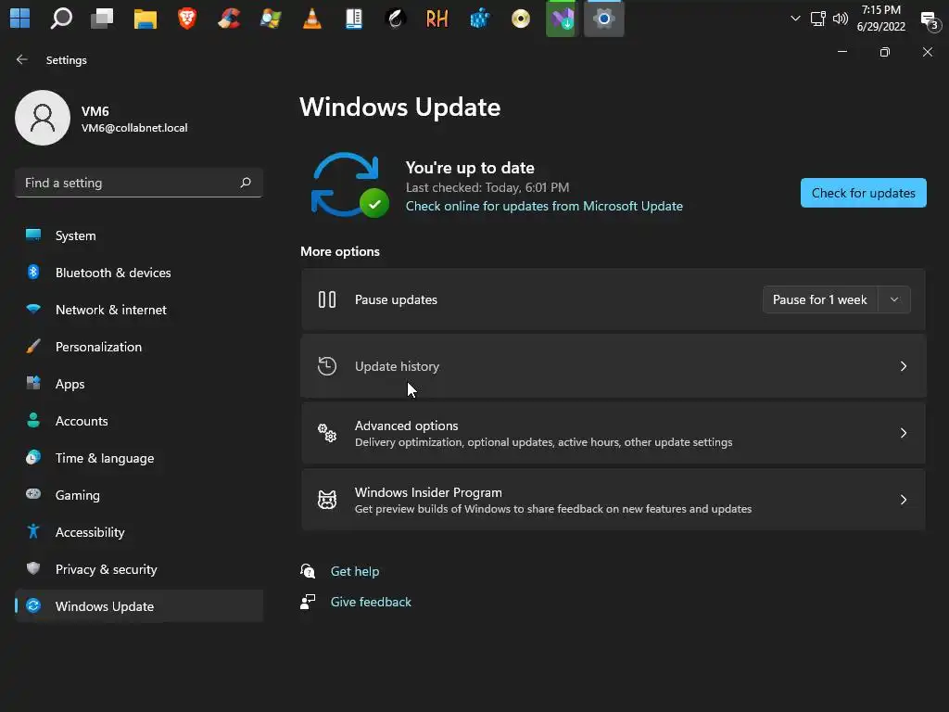This screenshot has width=949, height=712.
Task: Click the Windows Insider cat icon
Action: tap(327, 500)
